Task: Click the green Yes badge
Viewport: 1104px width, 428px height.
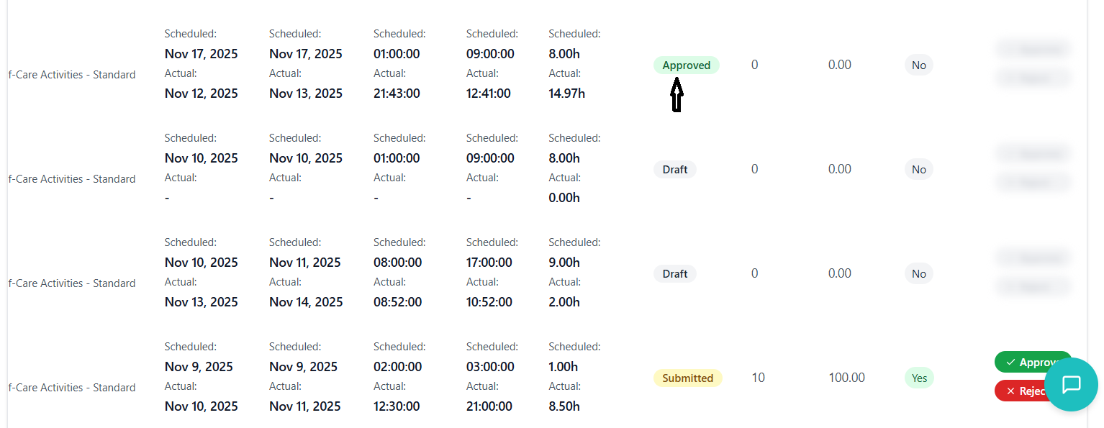Action: click(919, 378)
